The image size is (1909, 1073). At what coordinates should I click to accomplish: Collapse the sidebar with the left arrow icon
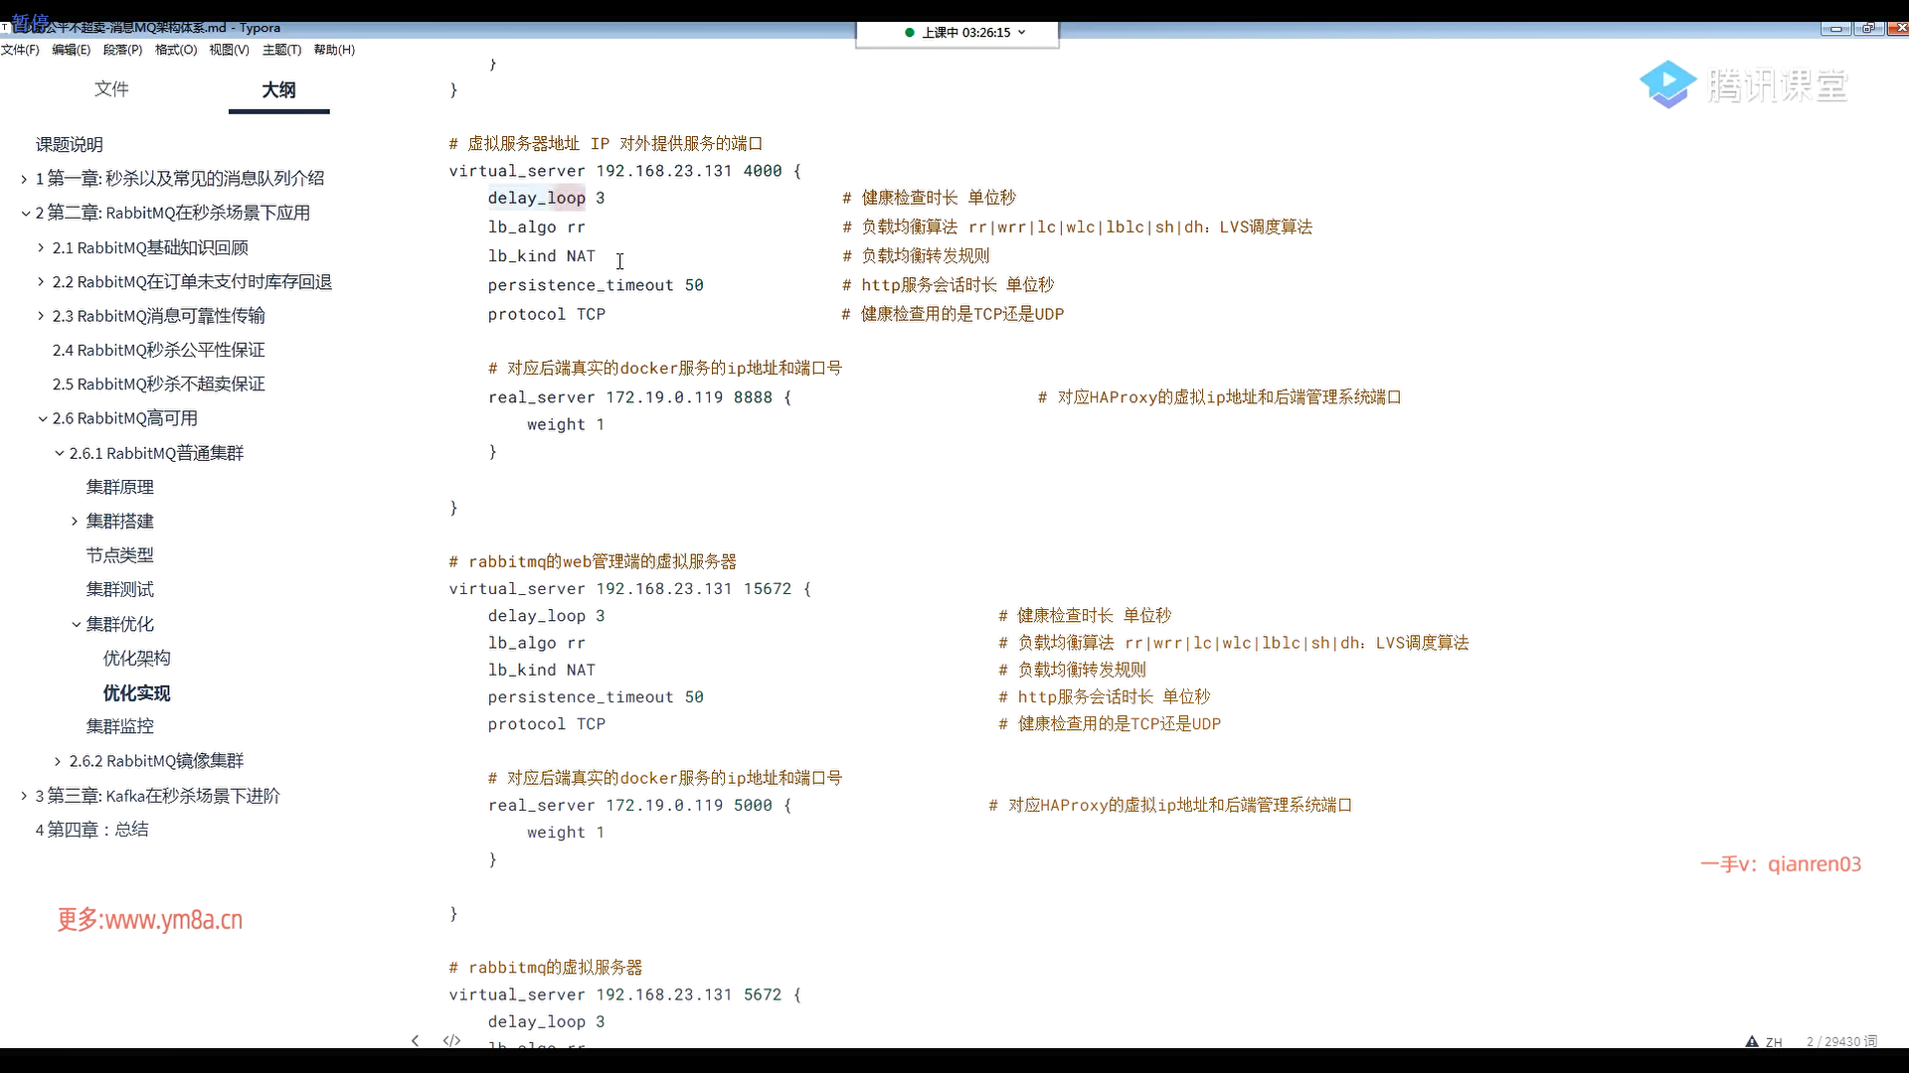coord(416,1040)
